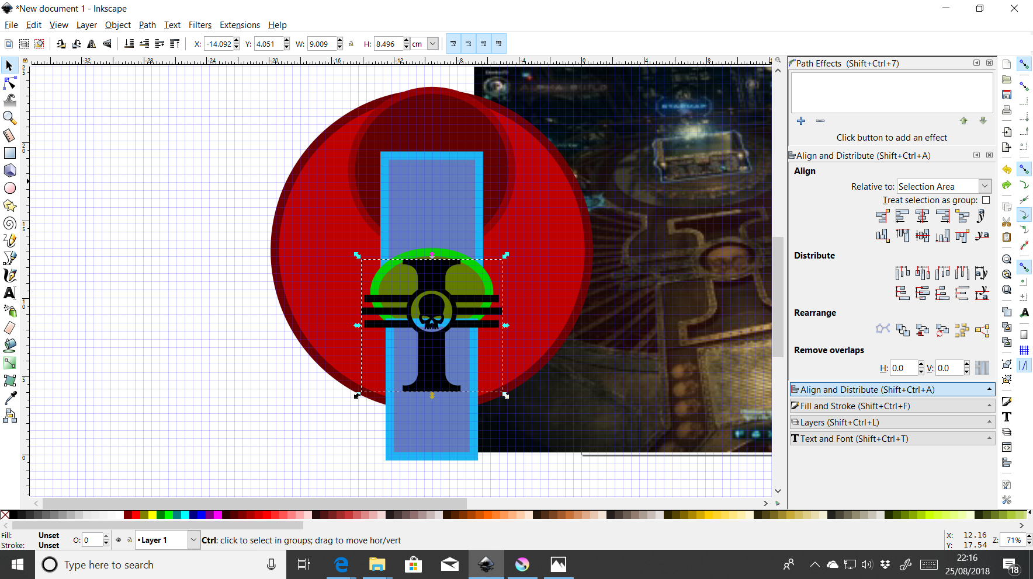The width and height of the screenshot is (1033, 579).
Task: Click the X none-color palette swatch
Action: pyautogui.click(x=5, y=515)
